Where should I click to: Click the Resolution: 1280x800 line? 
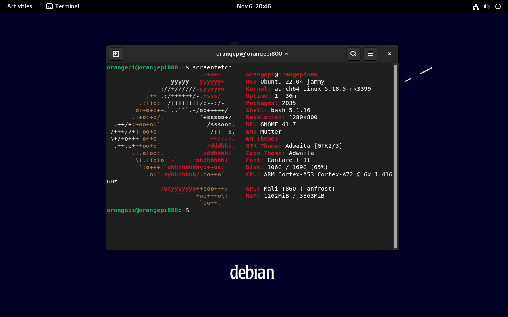coord(282,117)
